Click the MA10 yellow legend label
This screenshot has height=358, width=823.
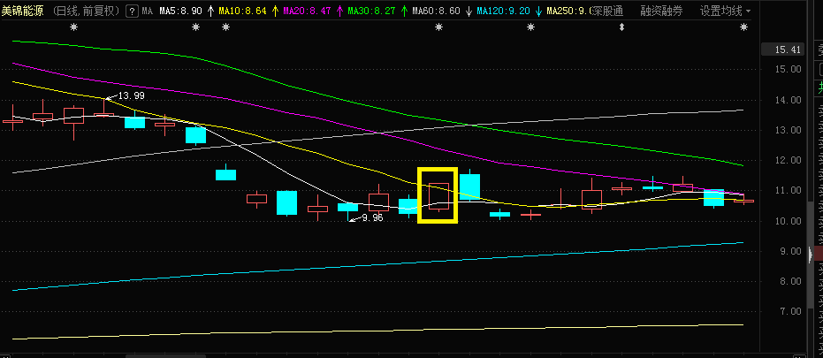pyautogui.click(x=240, y=11)
